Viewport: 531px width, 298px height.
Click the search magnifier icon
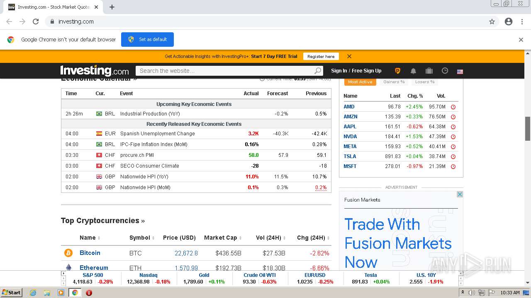coord(317,71)
